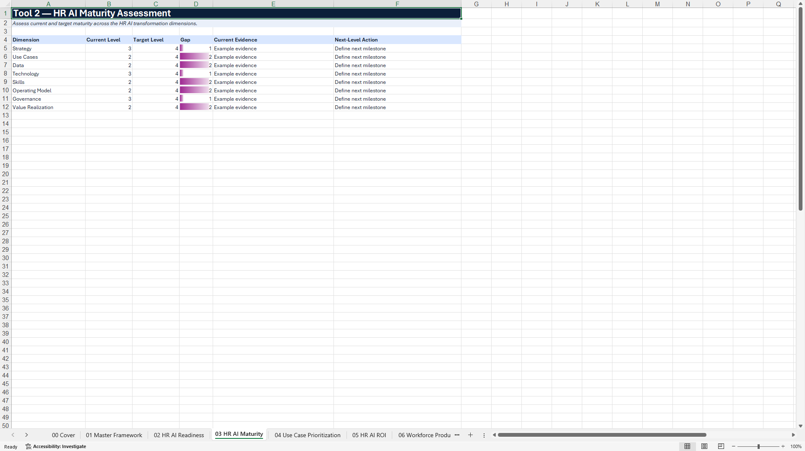
Task: Select Gap cell in Strategy row
Action: 196,48
